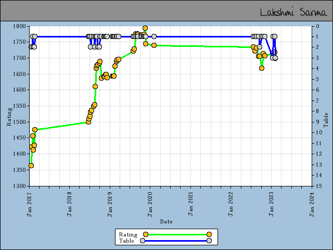Select the left gray Table legend marker
The width and height of the screenshot is (333, 250).
coord(143,241)
